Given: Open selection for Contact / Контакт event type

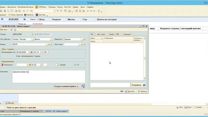Looking at the screenshot, I should (x=32, y=39).
